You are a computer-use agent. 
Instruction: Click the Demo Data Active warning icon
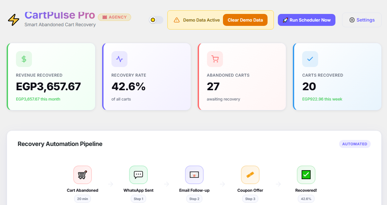[x=177, y=20]
